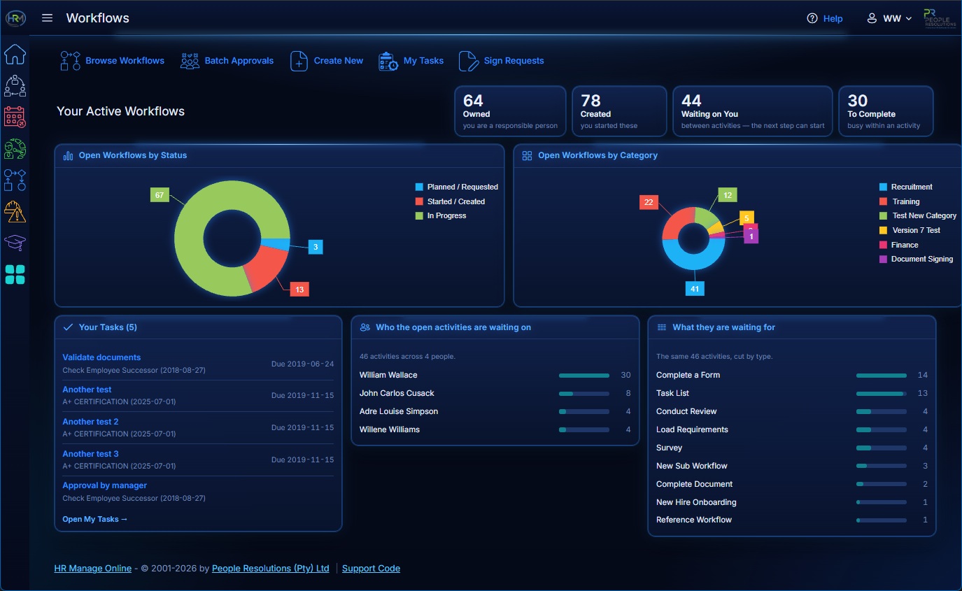Screen dimensions: 962x591
Task: Click the Sign Requests pen icon
Action: coord(469,61)
